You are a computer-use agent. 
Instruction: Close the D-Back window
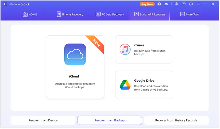(x=213, y=4)
